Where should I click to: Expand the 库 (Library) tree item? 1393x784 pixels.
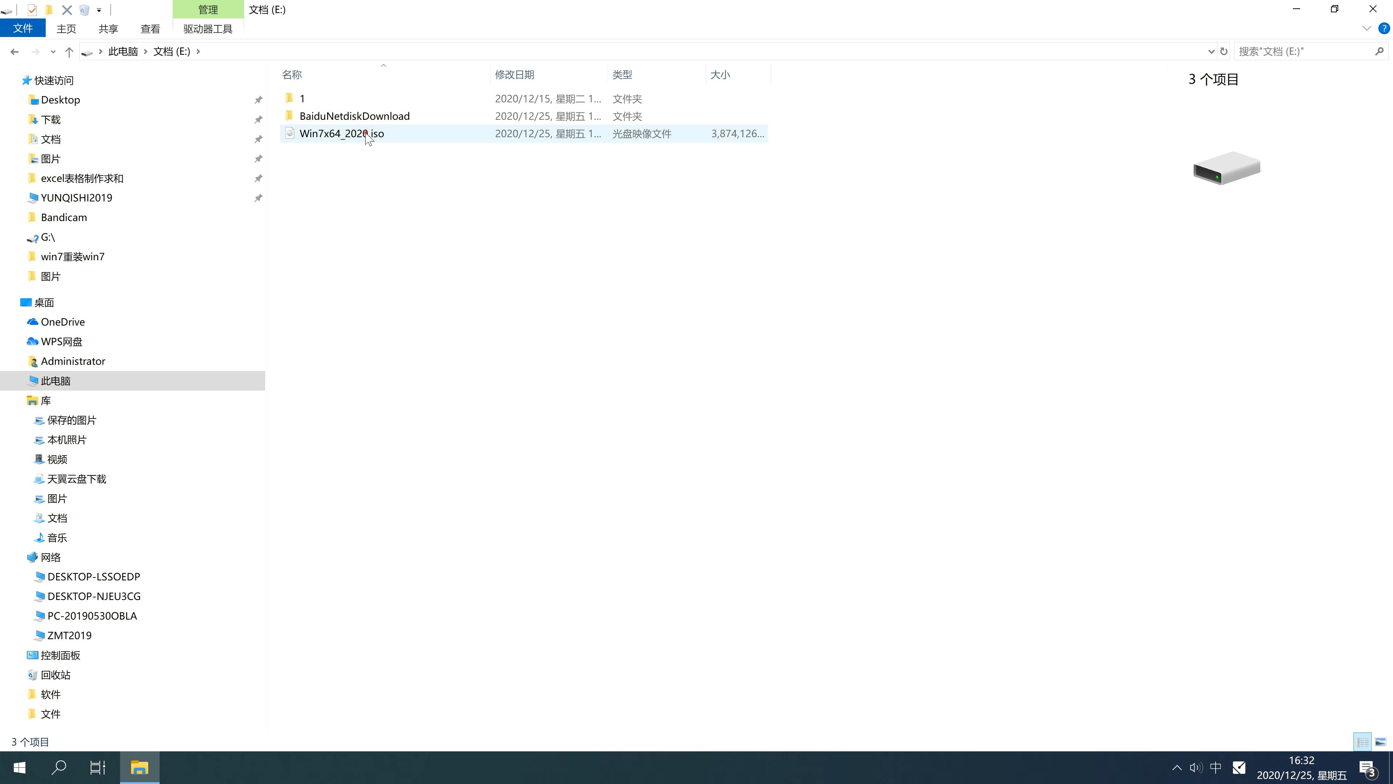coord(21,400)
